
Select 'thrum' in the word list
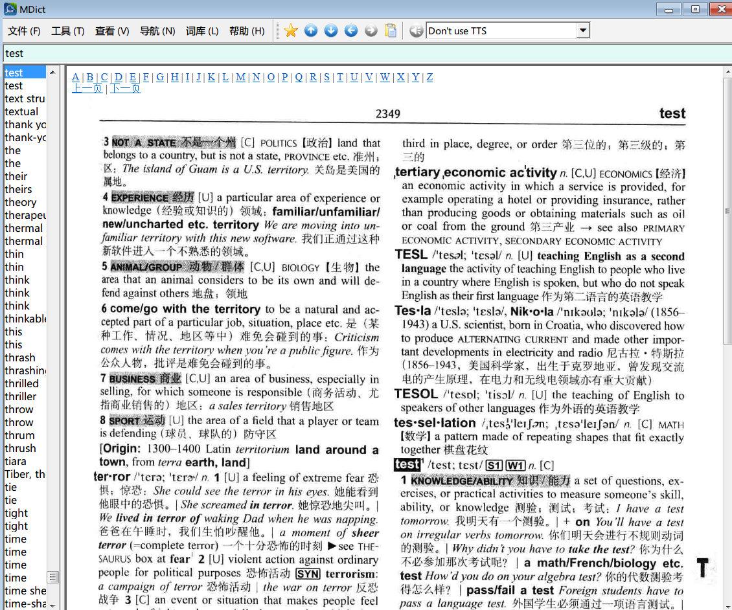(25, 435)
